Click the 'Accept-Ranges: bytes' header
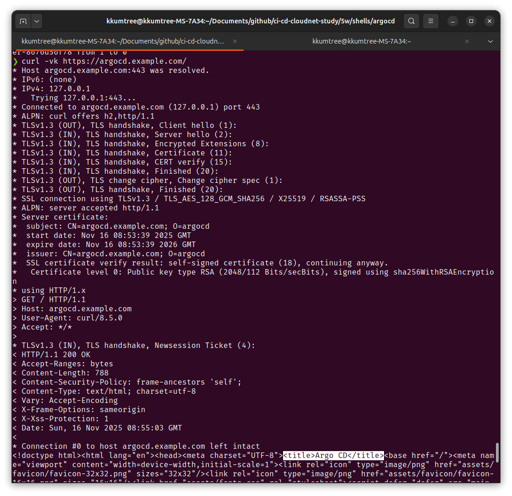Image resolution: width=512 pixels, height=496 pixels. (63, 364)
